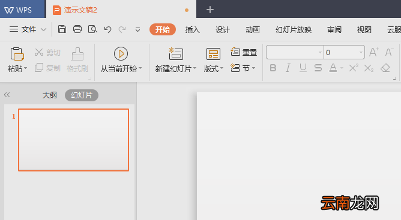Open the font dialog launcher corner icon
Viewport: 401px width, 220px height.
point(394,78)
